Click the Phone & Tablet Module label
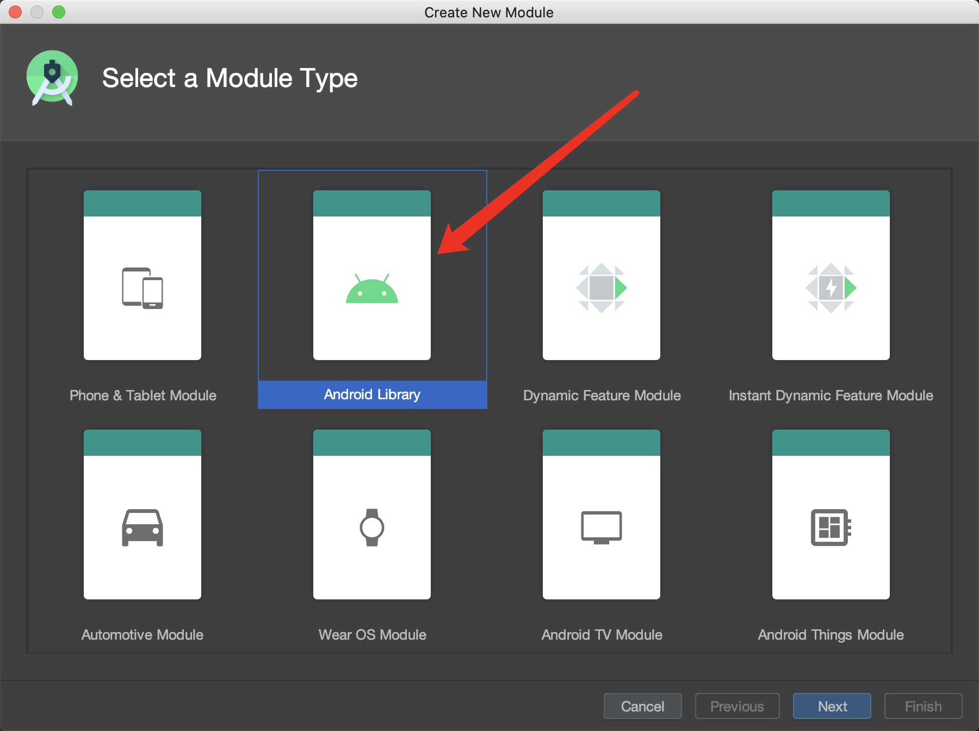 (x=143, y=395)
